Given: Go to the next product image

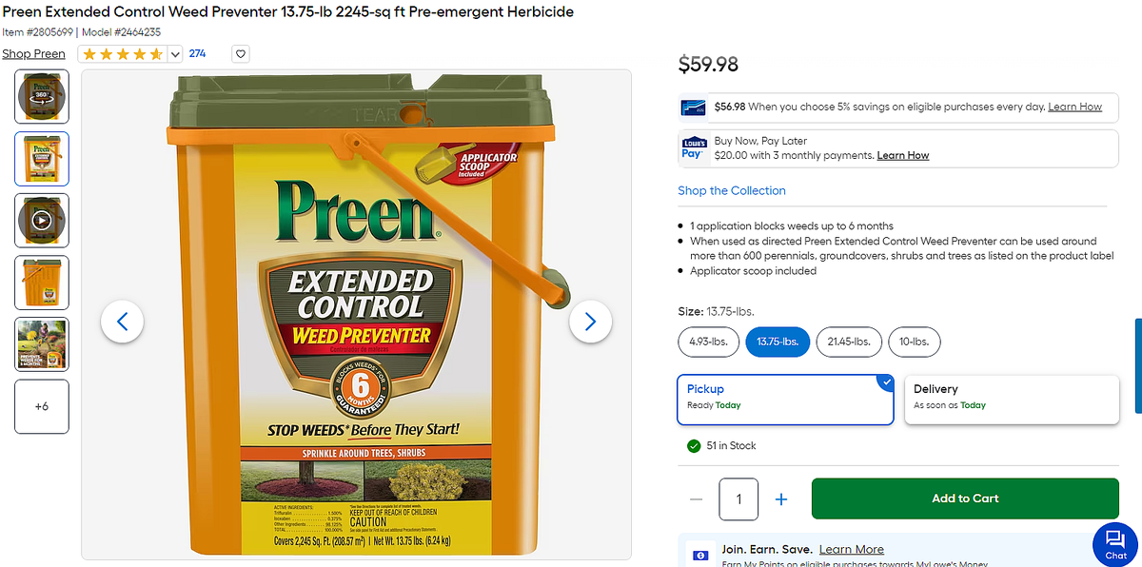Looking at the screenshot, I should click(x=590, y=322).
